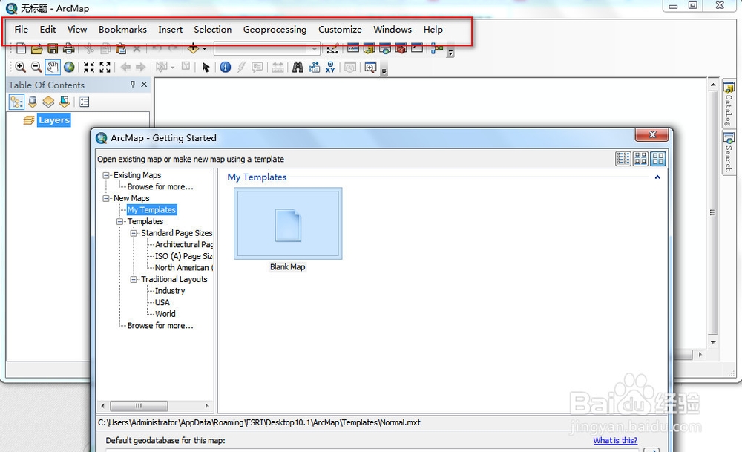The image size is (742, 452).
Task: Open the Windows menu
Action: pyautogui.click(x=393, y=30)
